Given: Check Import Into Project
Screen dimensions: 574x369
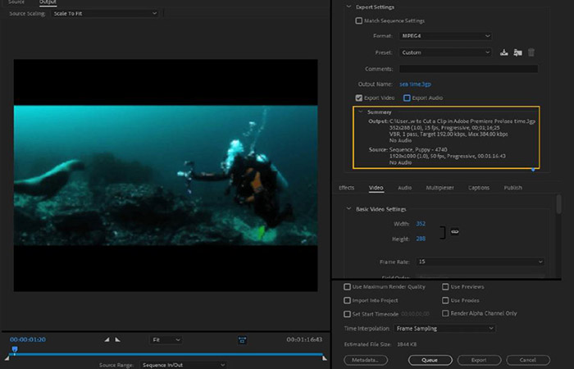Looking at the screenshot, I should [x=347, y=300].
